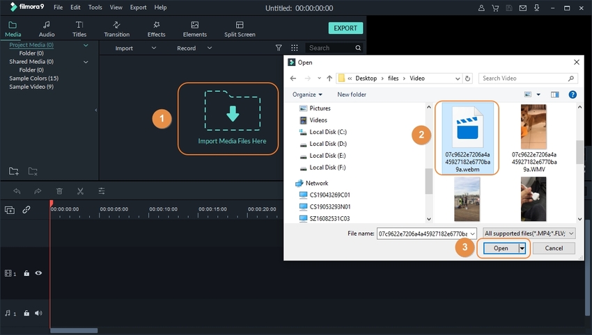Click the up one level arrow
This screenshot has width=592, height=335.
329,79
